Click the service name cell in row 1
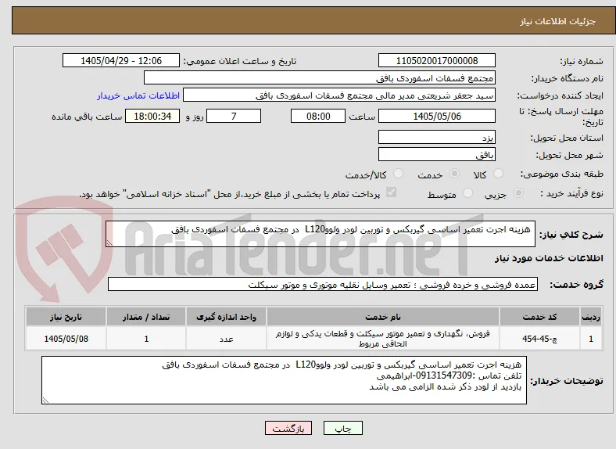 (x=383, y=339)
